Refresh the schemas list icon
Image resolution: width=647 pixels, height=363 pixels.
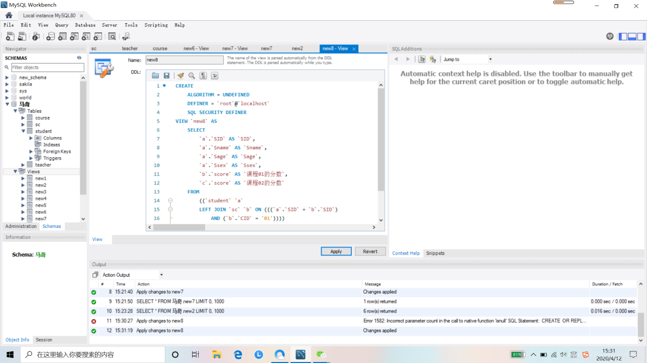pos(79,58)
